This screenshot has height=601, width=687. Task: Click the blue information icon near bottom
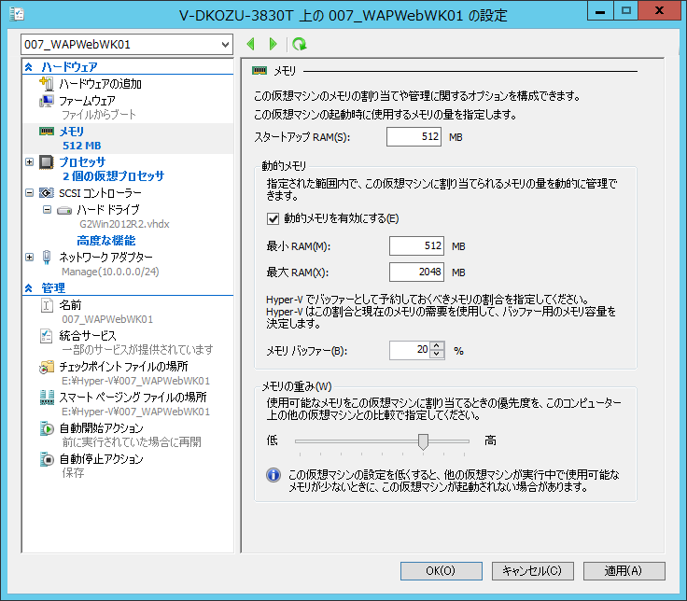(x=273, y=475)
